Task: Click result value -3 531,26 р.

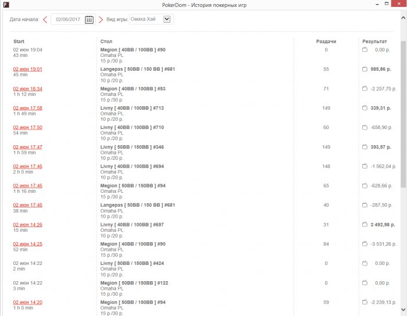Action: 383,244
